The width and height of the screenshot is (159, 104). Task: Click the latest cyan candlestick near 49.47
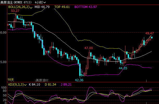pyautogui.click(x=152, y=38)
